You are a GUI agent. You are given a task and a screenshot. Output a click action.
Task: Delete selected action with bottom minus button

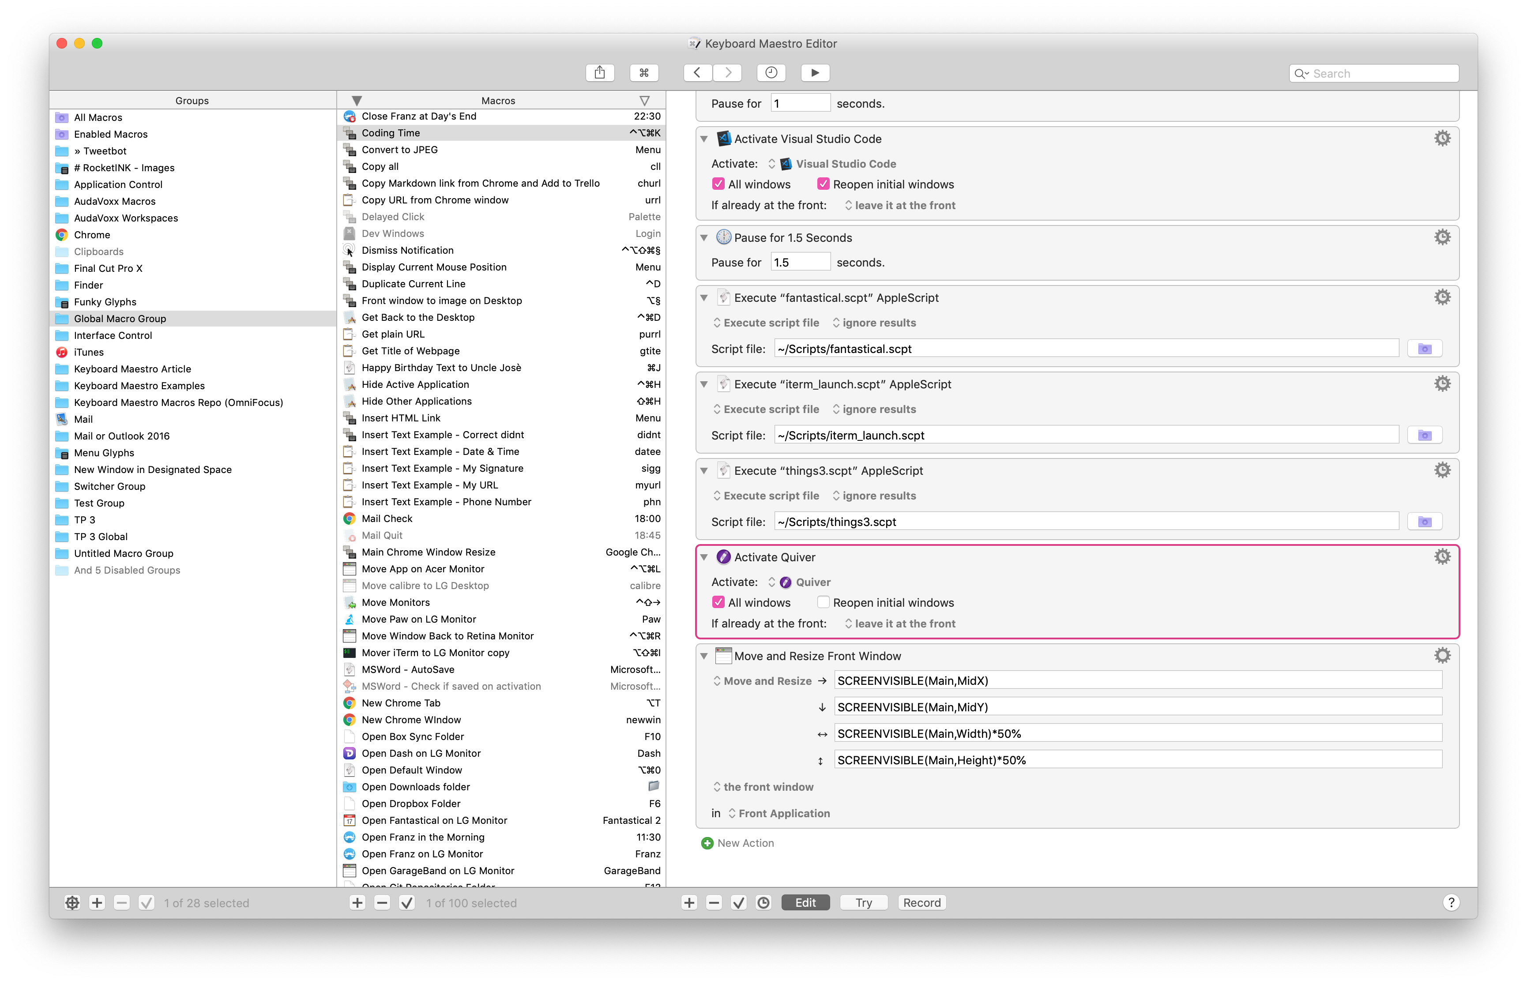point(714,902)
